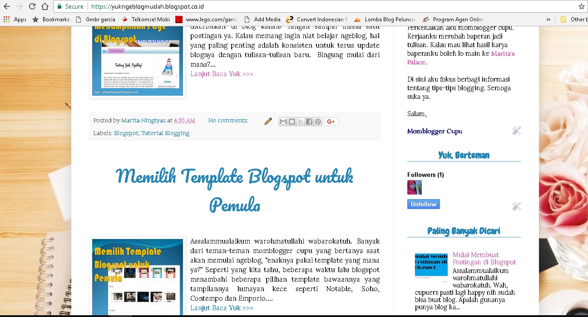Open Chrome Apps launcher grid

(6, 19)
